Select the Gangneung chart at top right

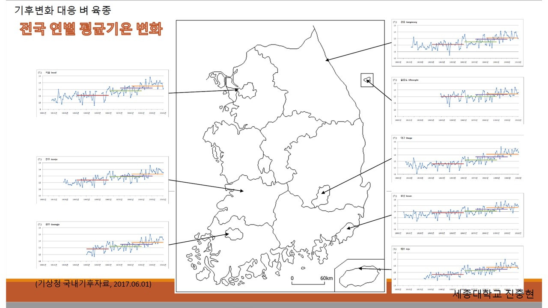coord(458,41)
